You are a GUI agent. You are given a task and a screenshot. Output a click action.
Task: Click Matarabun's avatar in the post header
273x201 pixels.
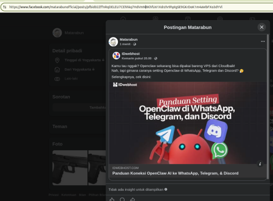113,42
